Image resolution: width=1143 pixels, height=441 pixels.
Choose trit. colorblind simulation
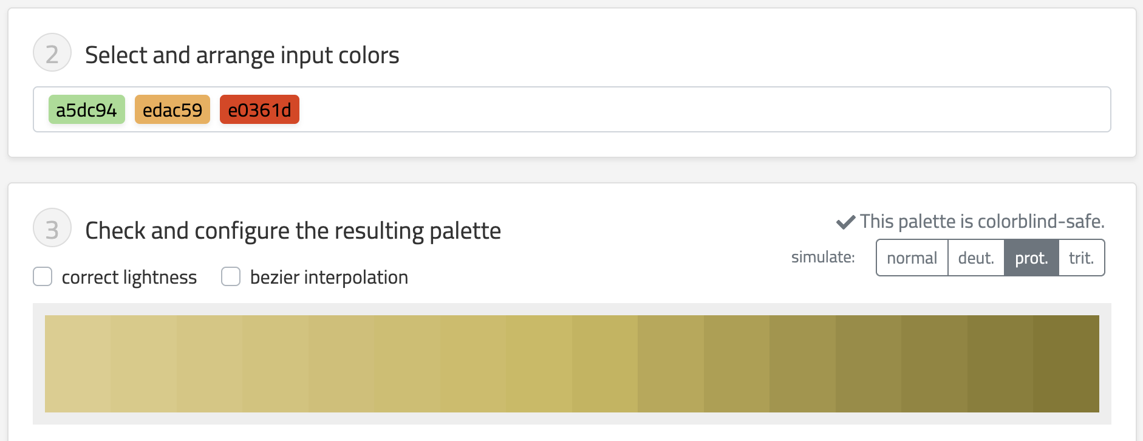click(1081, 258)
